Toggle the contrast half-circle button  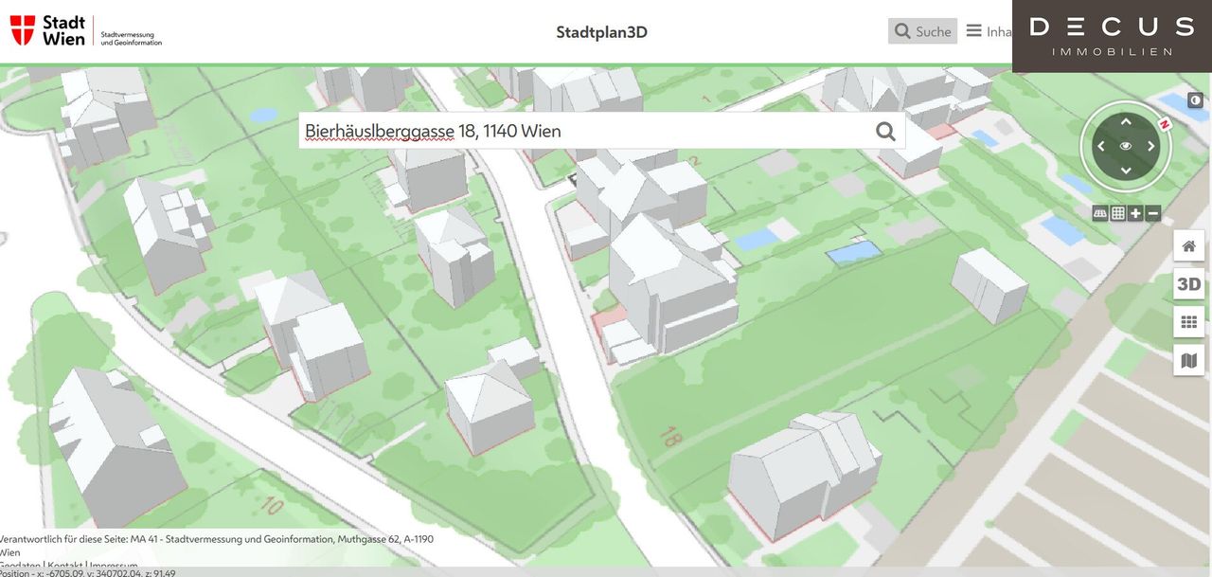click(x=1196, y=100)
